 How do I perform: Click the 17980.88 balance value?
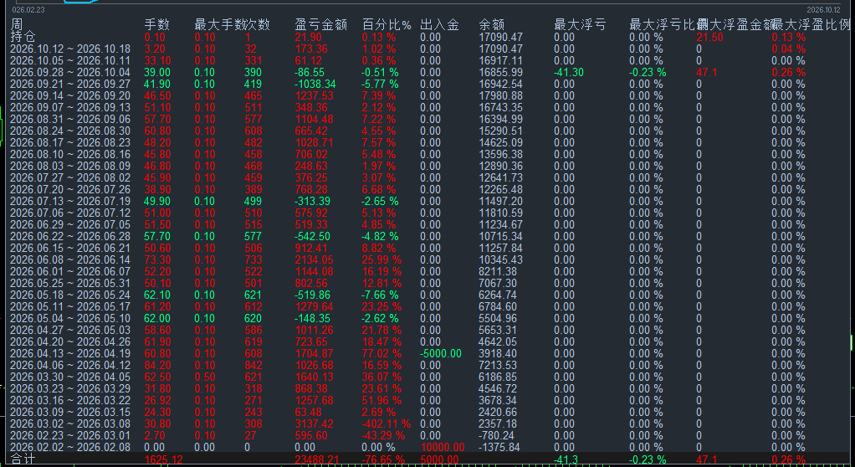(x=500, y=96)
